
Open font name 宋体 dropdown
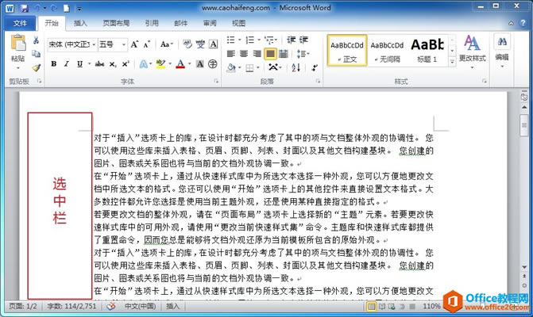[x=94, y=44]
